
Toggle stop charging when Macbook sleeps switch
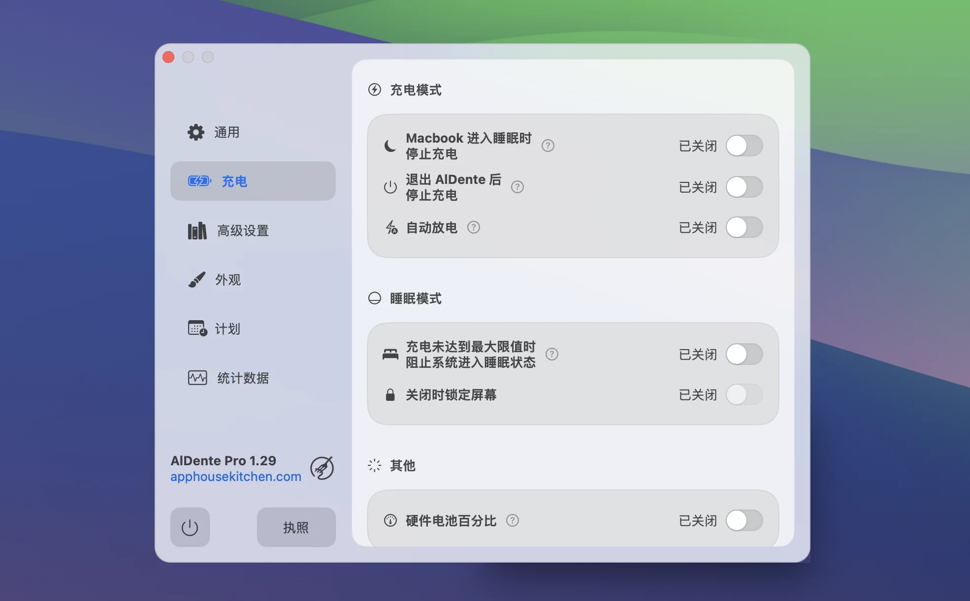point(744,146)
